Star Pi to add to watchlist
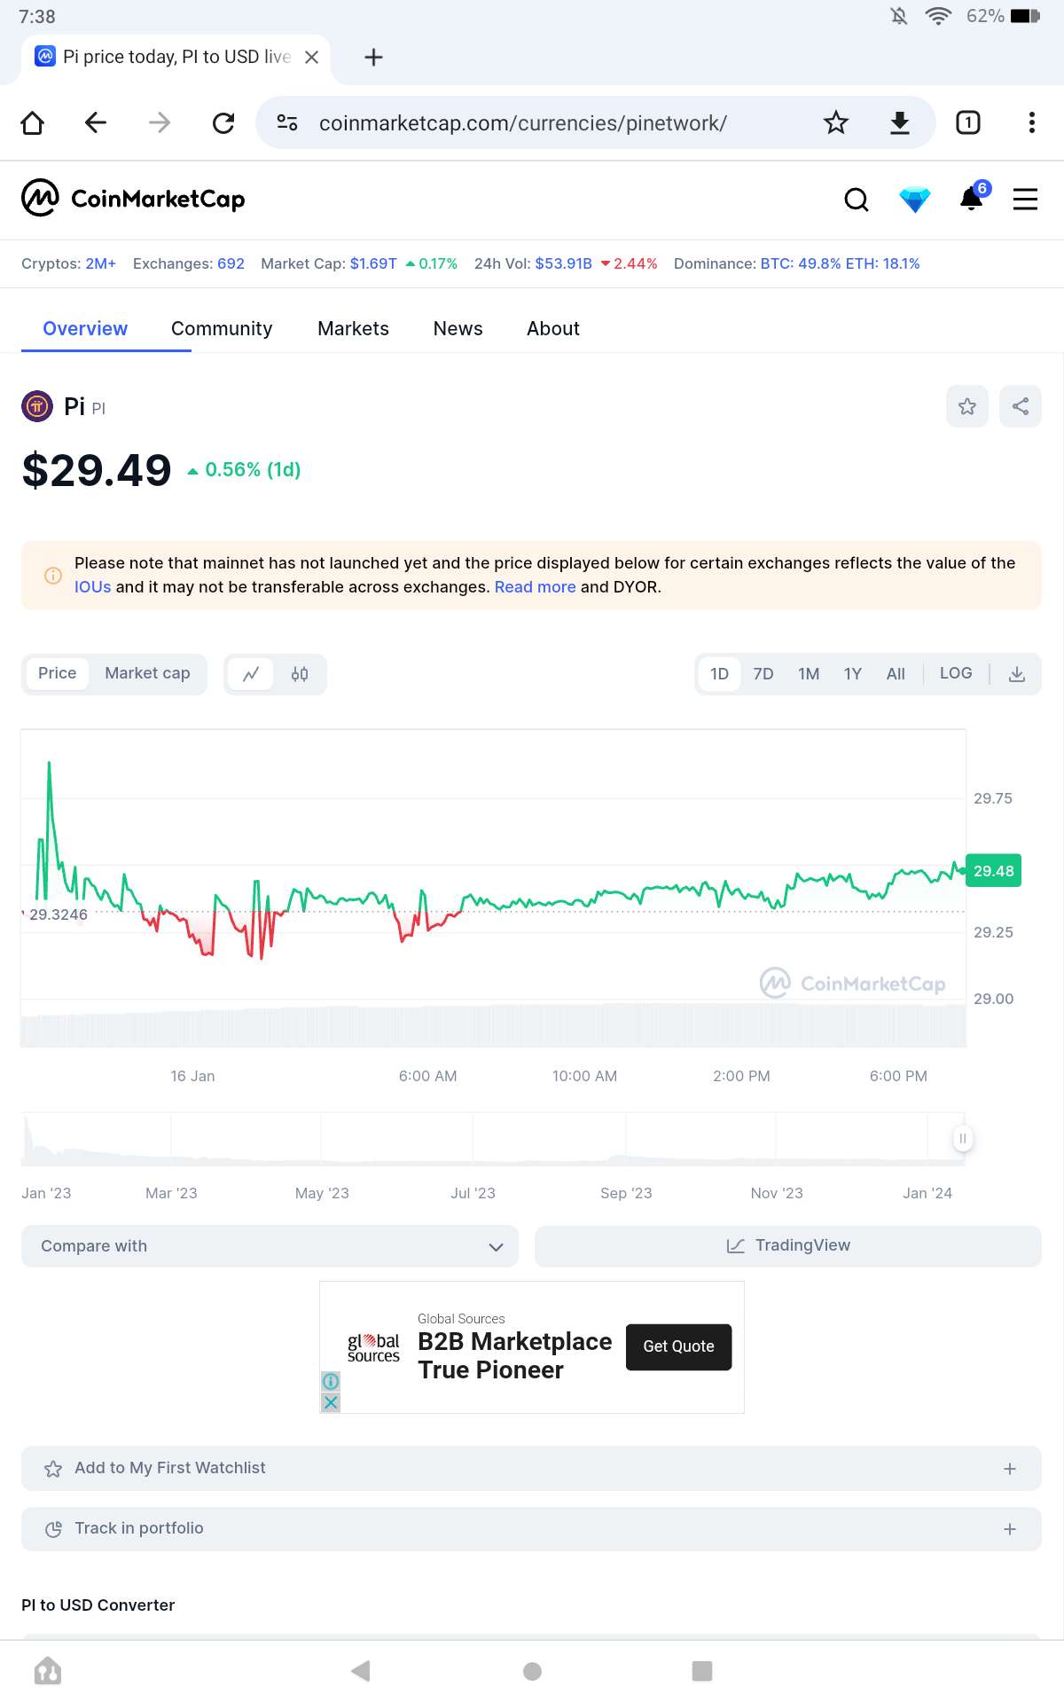Image resolution: width=1064 pixels, height=1703 pixels. click(967, 406)
